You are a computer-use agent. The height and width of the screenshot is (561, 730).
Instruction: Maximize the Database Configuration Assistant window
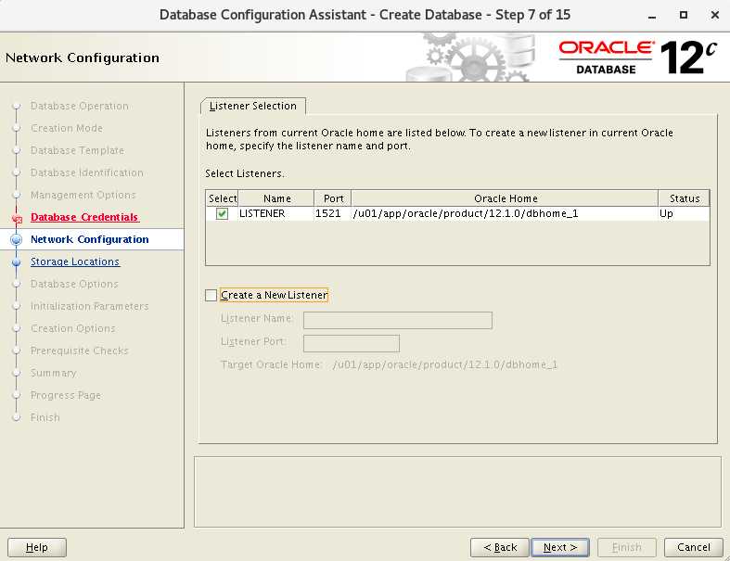tap(684, 15)
